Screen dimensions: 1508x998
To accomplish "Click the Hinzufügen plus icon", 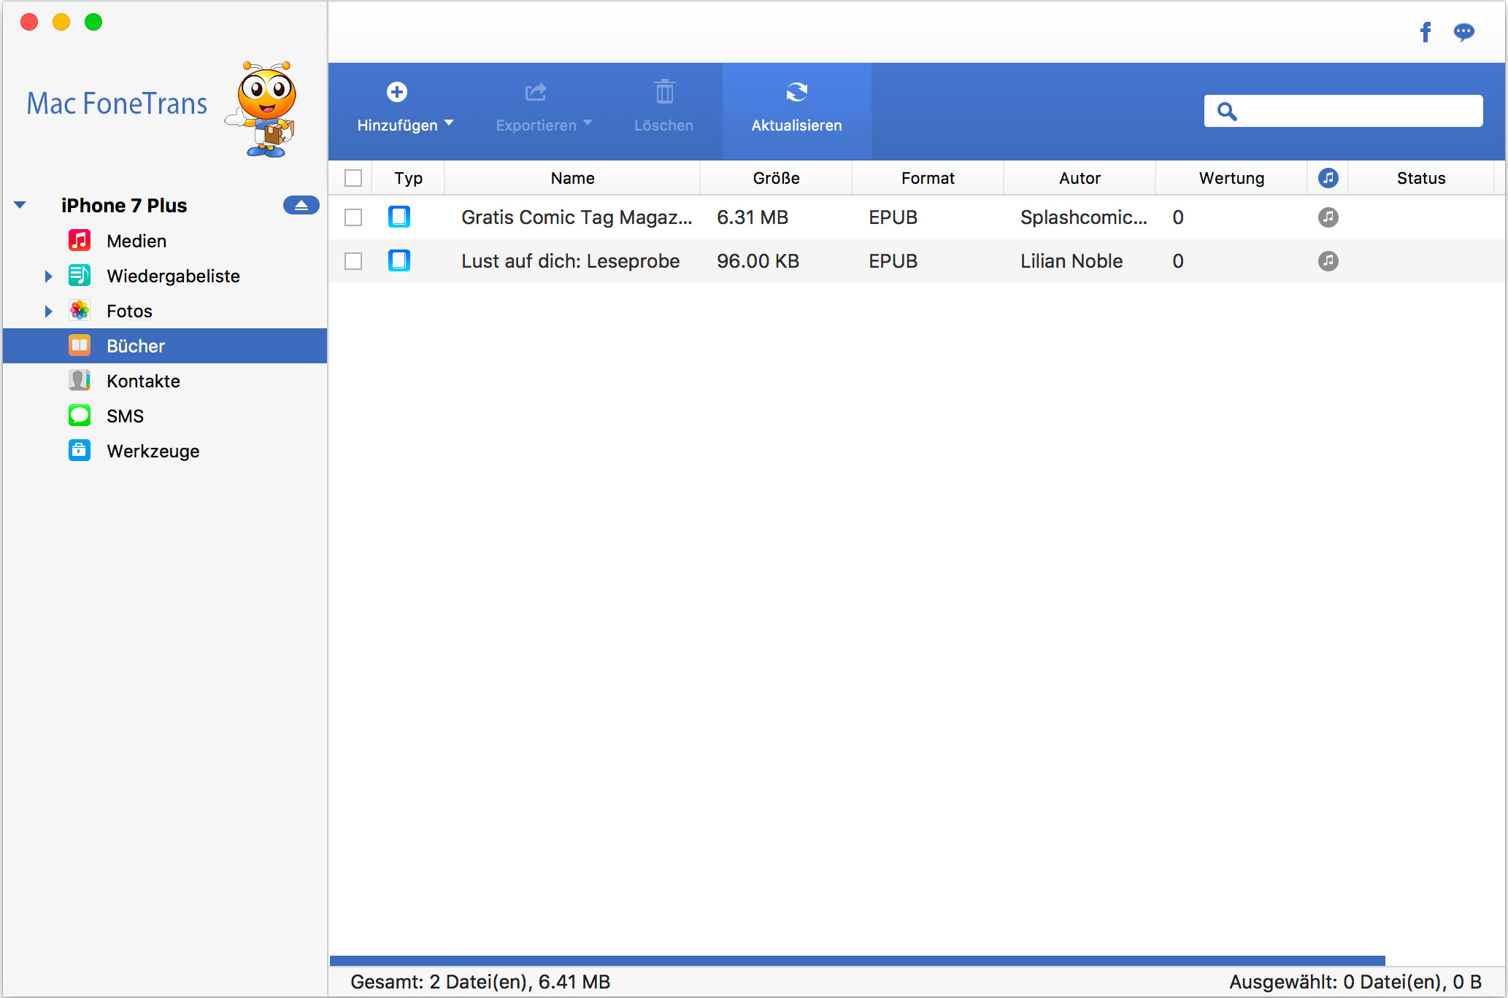I will click(x=397, y=92).
